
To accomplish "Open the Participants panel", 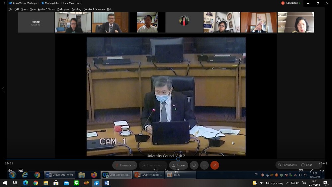I will coord(287,165).
